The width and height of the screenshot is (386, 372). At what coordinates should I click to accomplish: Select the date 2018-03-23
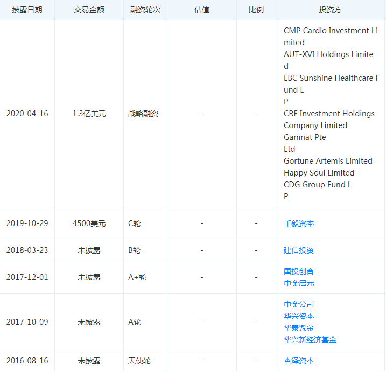click(27, 250)
